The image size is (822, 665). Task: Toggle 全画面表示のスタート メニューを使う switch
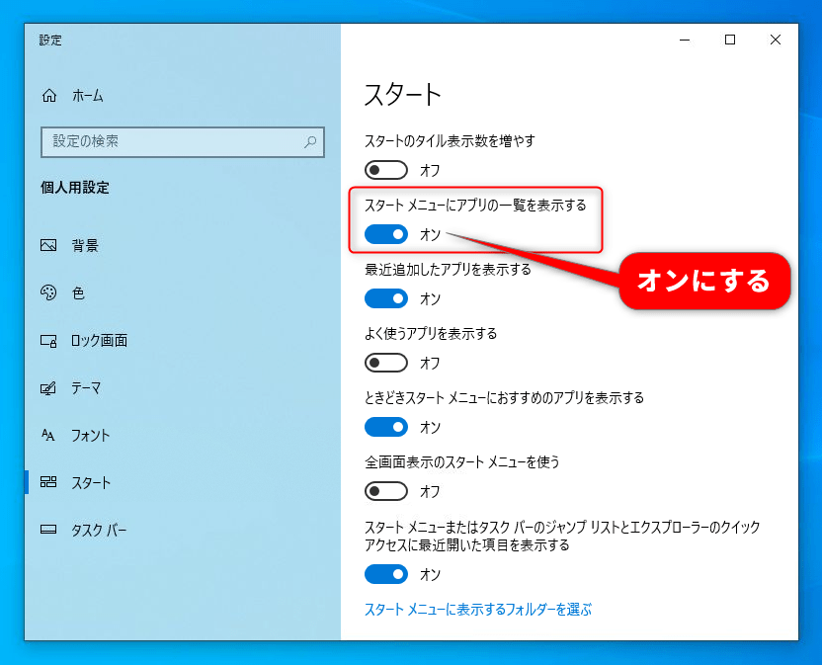click(386, 491)
